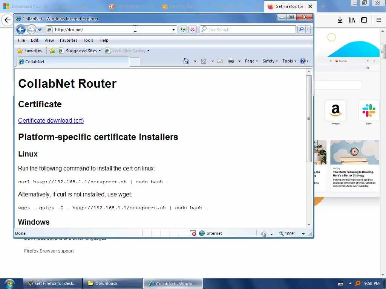Open a new Firefox tab with plus
This screenshot has width=386, height=289.
pyautogui.click(x=323, y=6)
